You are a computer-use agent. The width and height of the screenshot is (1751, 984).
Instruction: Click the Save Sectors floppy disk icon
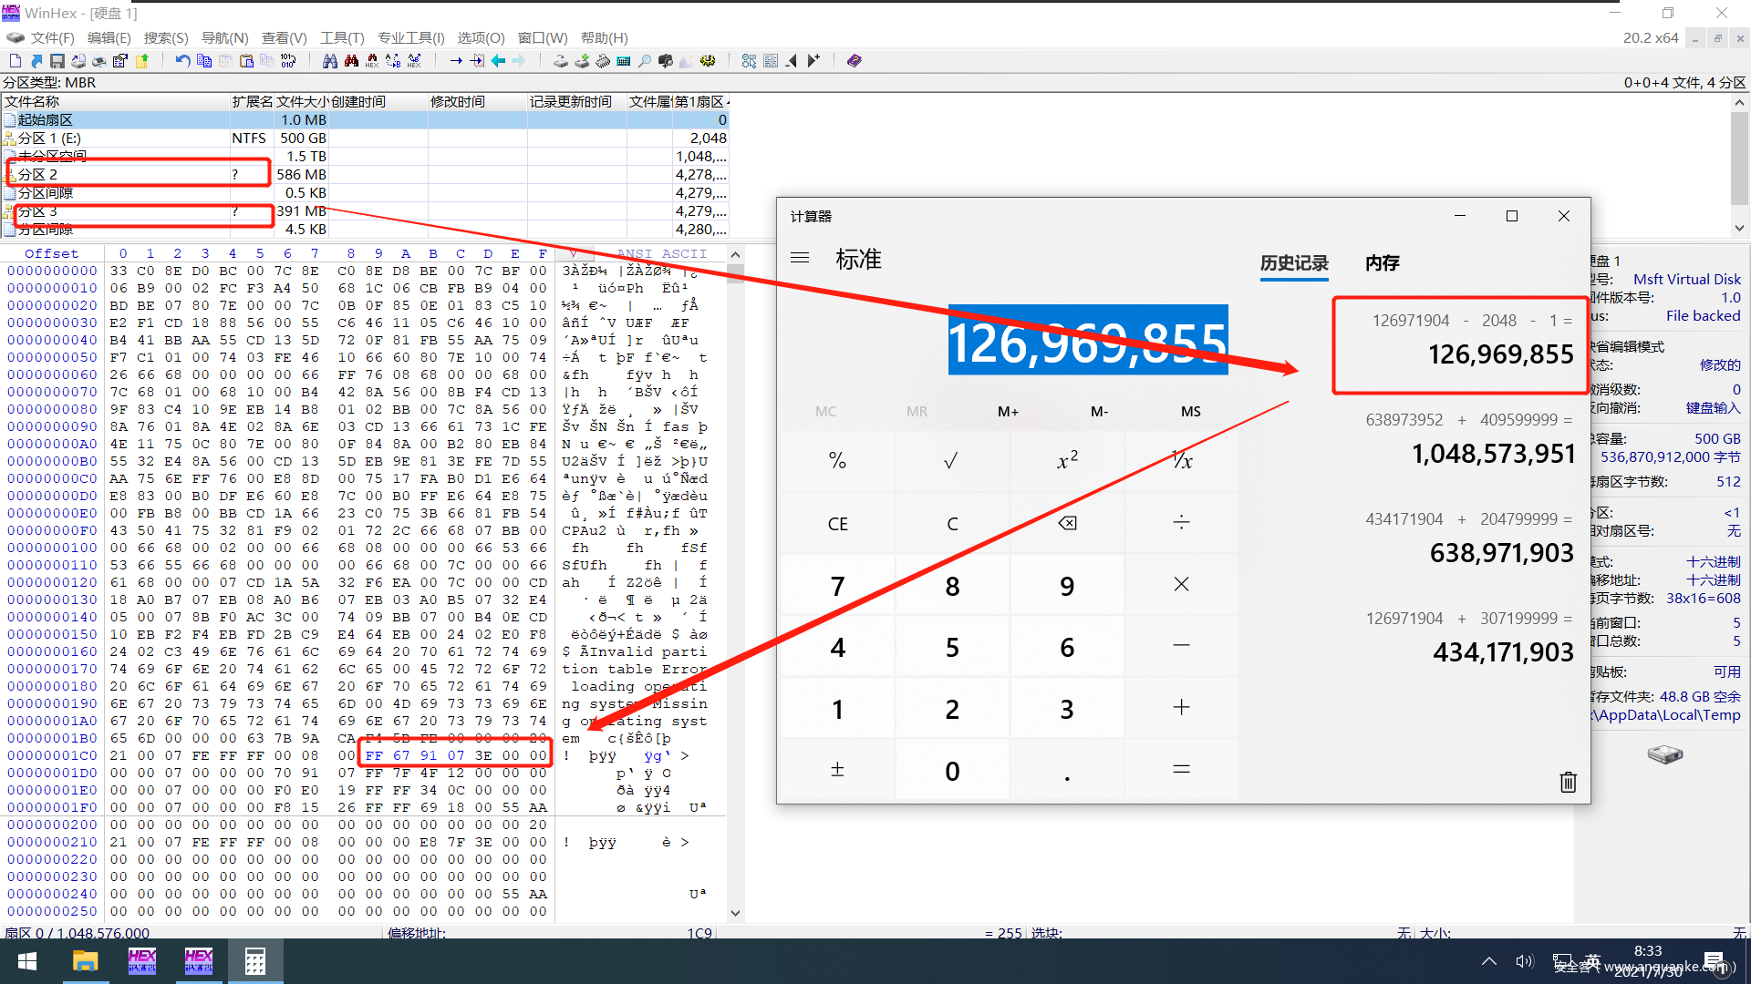[57, 61]
